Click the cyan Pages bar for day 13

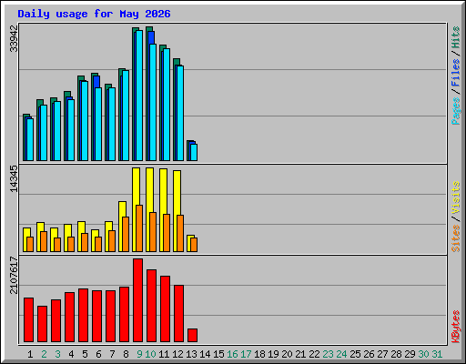click(194, 152)
